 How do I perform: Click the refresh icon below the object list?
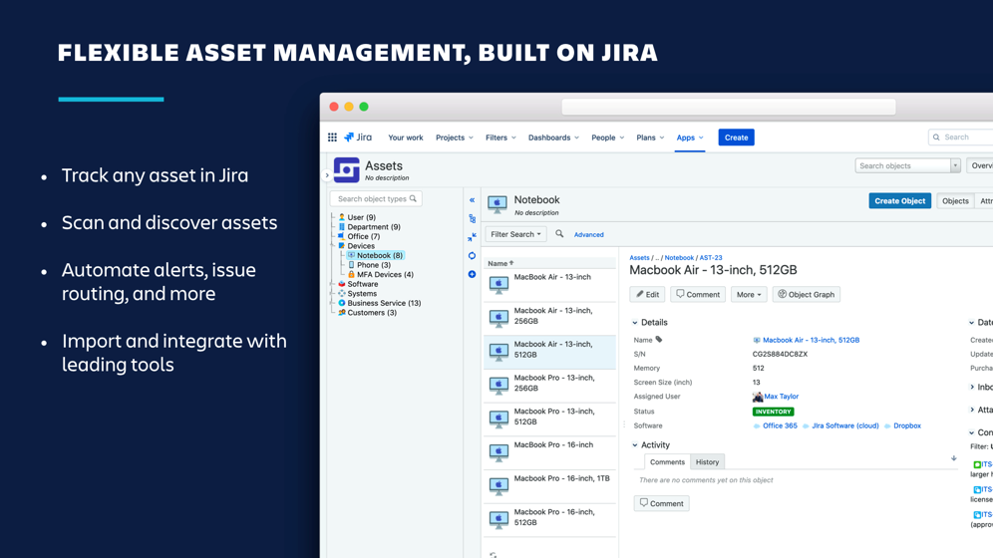click(x=494, y=554)
